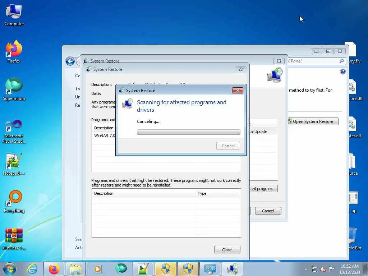The height and width of the screenshot is (276, 368).
Task: Open the Control Panel taskbar item
Action: click(x=210, y=269)
